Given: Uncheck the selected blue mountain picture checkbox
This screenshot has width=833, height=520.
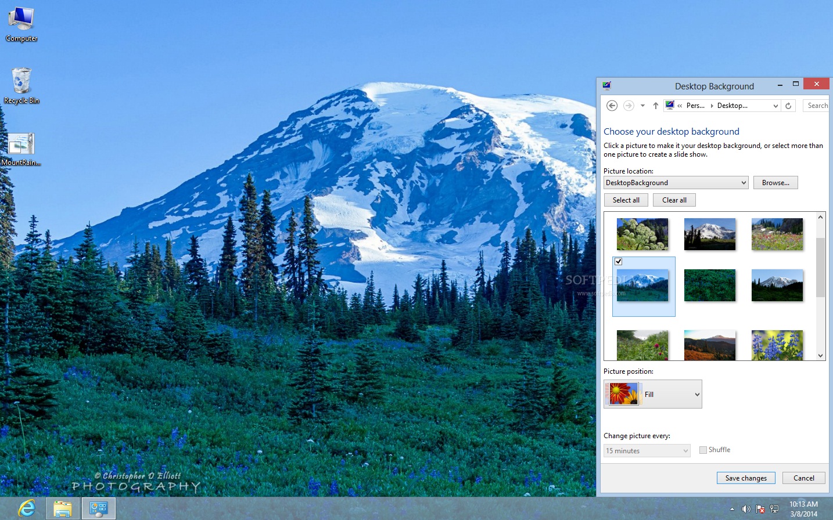Looking at the screenshot, I should [x=619, y=262].
